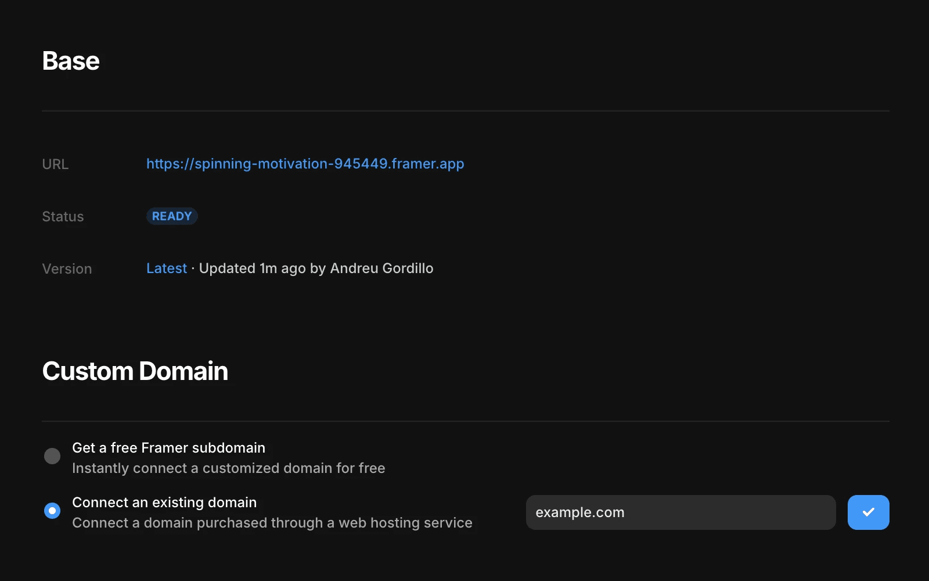Click the "Connect an existing domain" label text

[x=164, y=502]
